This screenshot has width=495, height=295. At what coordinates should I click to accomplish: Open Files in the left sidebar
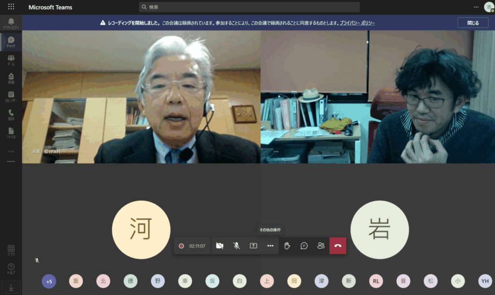pos(11,133)
